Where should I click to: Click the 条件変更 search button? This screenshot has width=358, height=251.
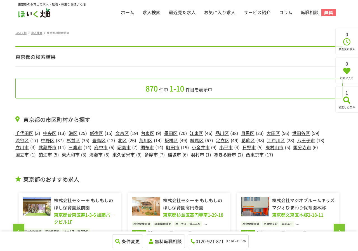coord(128,241)
